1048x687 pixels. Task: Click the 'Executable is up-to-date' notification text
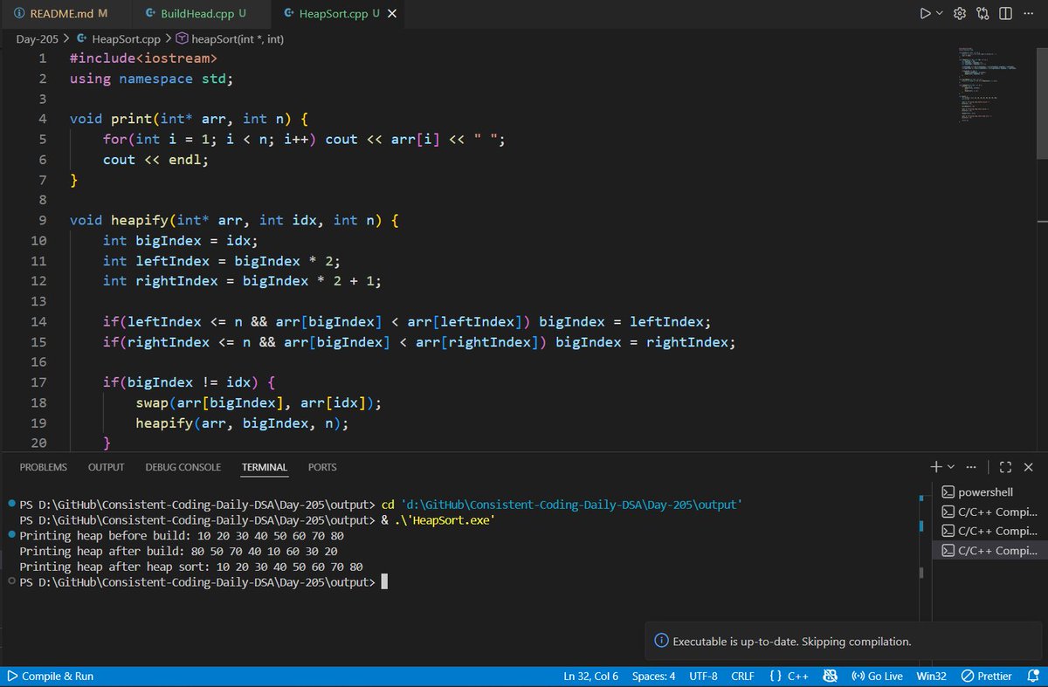pos(792,642)
